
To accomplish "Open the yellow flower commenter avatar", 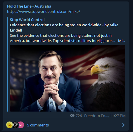I will click(x=9, y=125).
